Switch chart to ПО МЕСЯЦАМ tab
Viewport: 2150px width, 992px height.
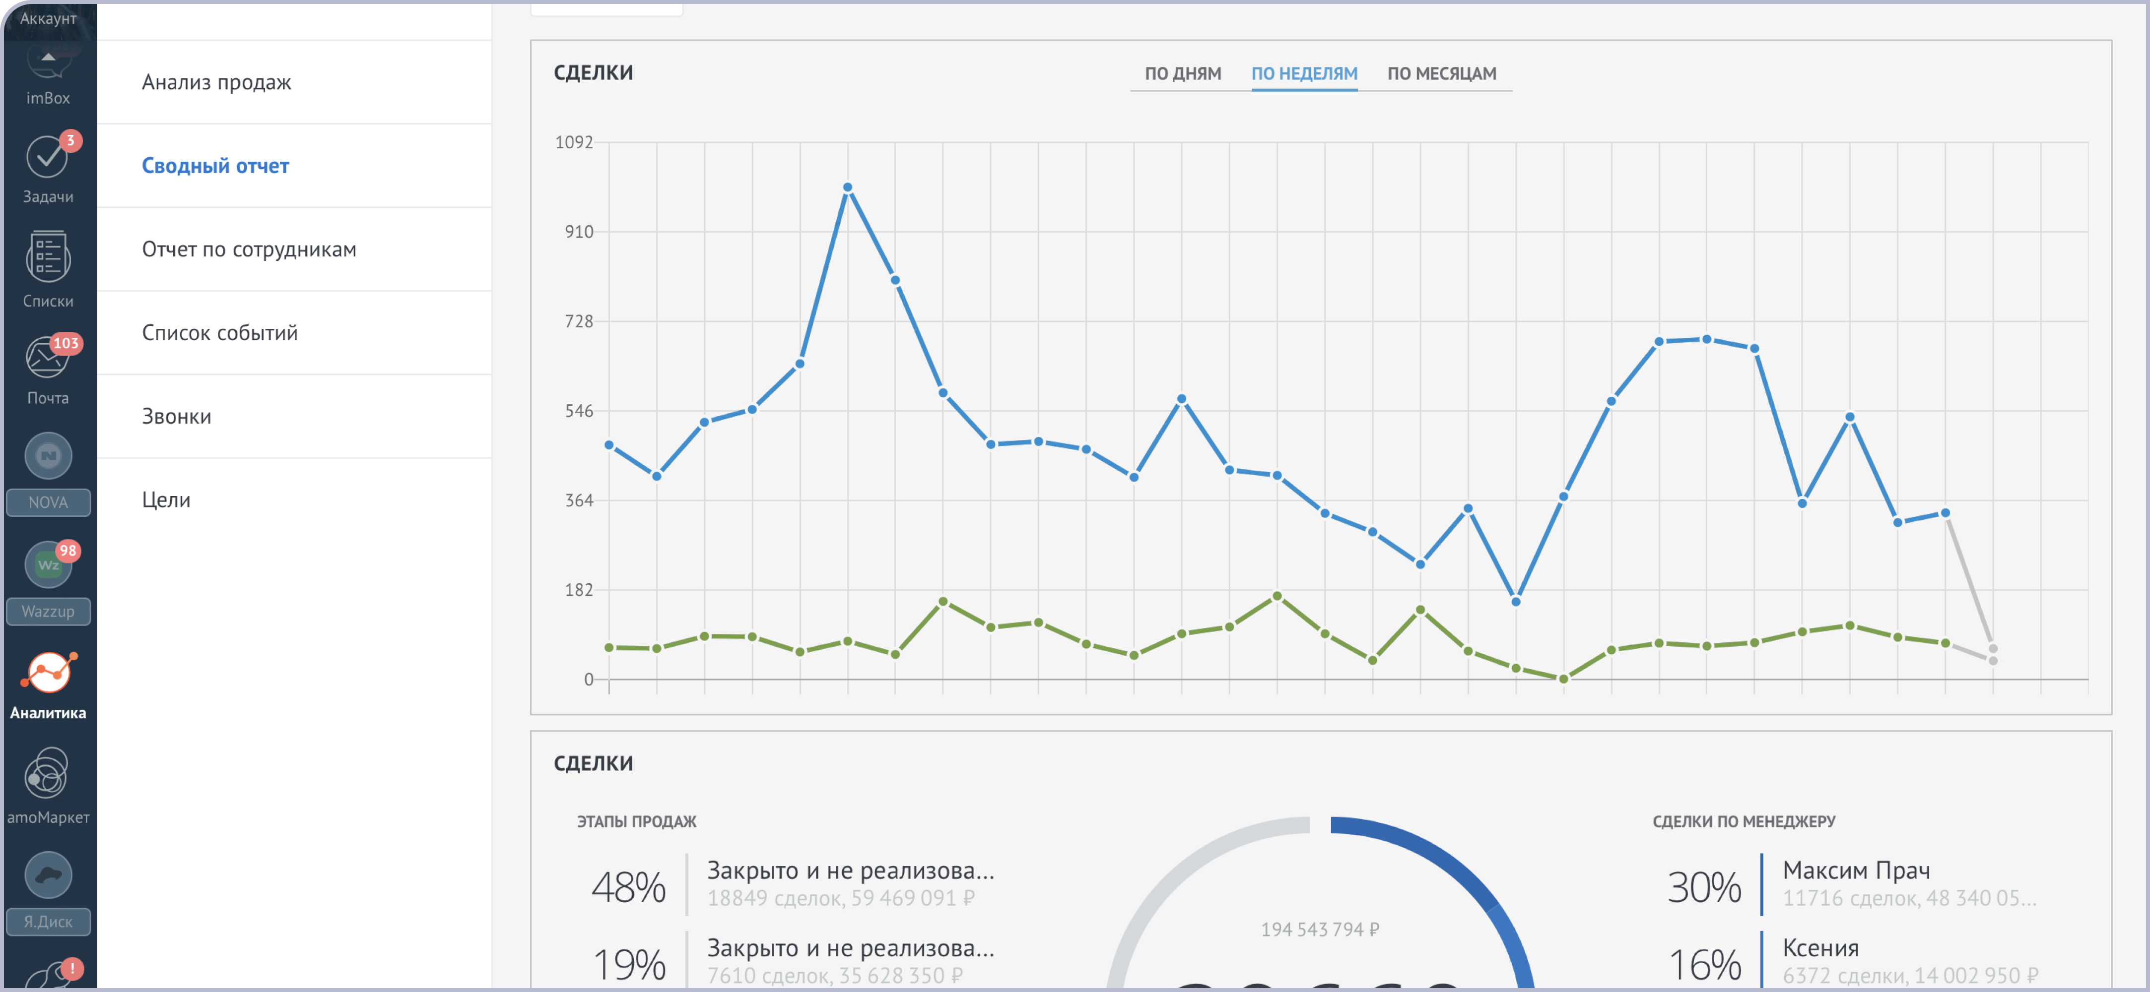pyautogui.click(x=1441, y=73)
